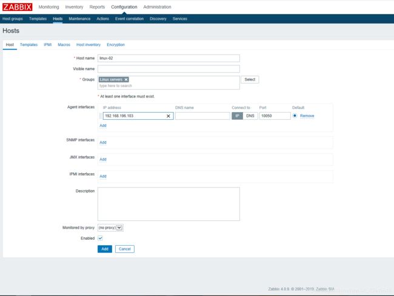The width and height of the screenshot is (394, 296).
Task: Toggle the Enabled checkbox
Action: [101, 238]
